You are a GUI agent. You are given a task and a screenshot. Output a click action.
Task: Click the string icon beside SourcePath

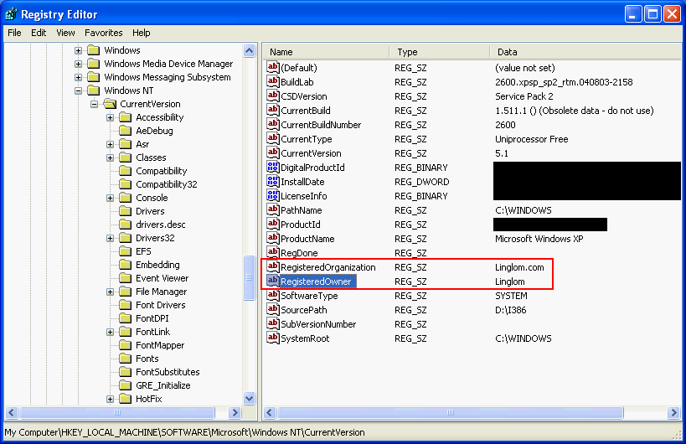[272, 309]
